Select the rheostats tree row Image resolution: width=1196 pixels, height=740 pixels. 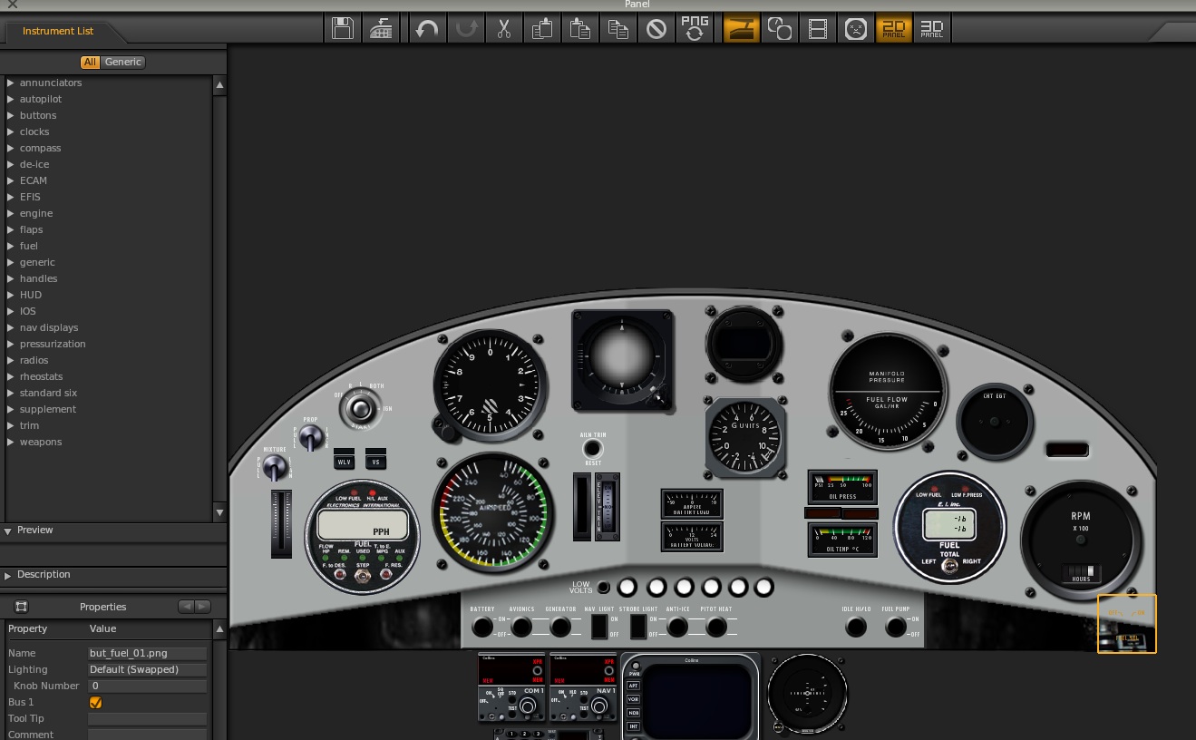107,376
